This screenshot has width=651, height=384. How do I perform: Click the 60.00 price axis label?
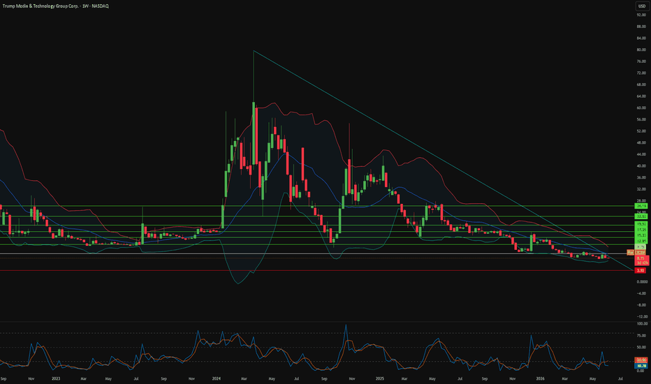641,108
